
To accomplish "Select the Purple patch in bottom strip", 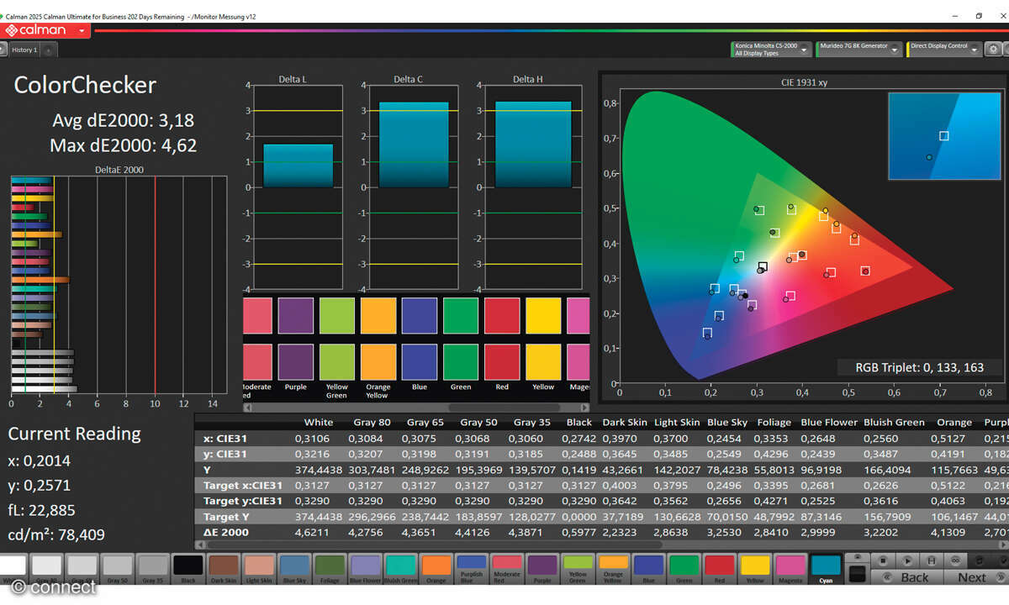I will [x=541, y=567].
